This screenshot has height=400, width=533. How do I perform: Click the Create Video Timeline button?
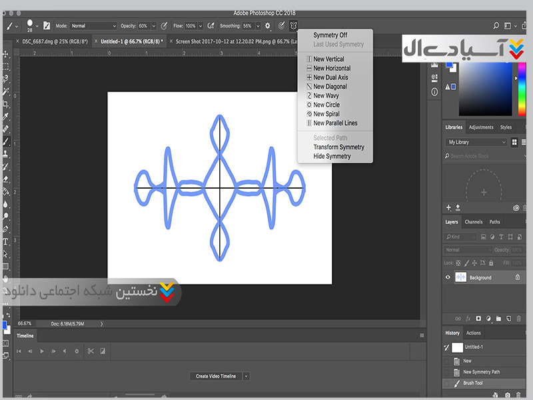click(x=215, y=376)
